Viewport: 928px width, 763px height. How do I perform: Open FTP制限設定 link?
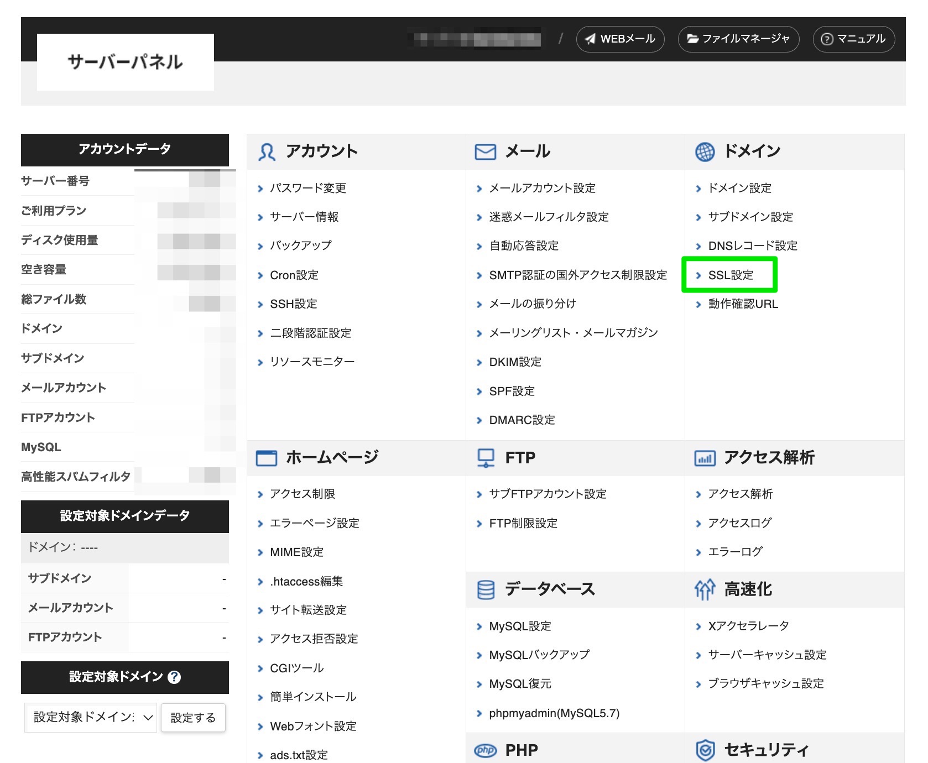(524, 523)
